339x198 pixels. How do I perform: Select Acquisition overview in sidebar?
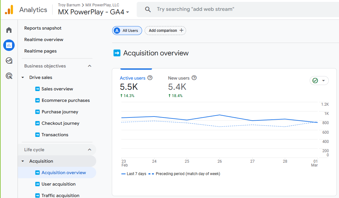[57, 173]
